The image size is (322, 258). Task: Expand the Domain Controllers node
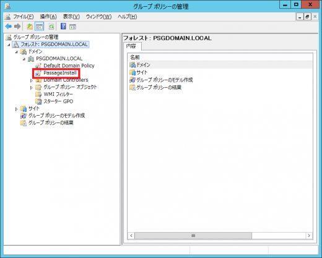click(x=32, y=80)
